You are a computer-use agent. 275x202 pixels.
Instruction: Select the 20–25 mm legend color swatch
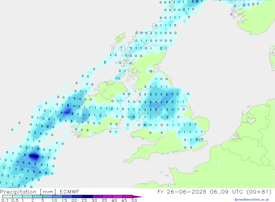(78, 196)
